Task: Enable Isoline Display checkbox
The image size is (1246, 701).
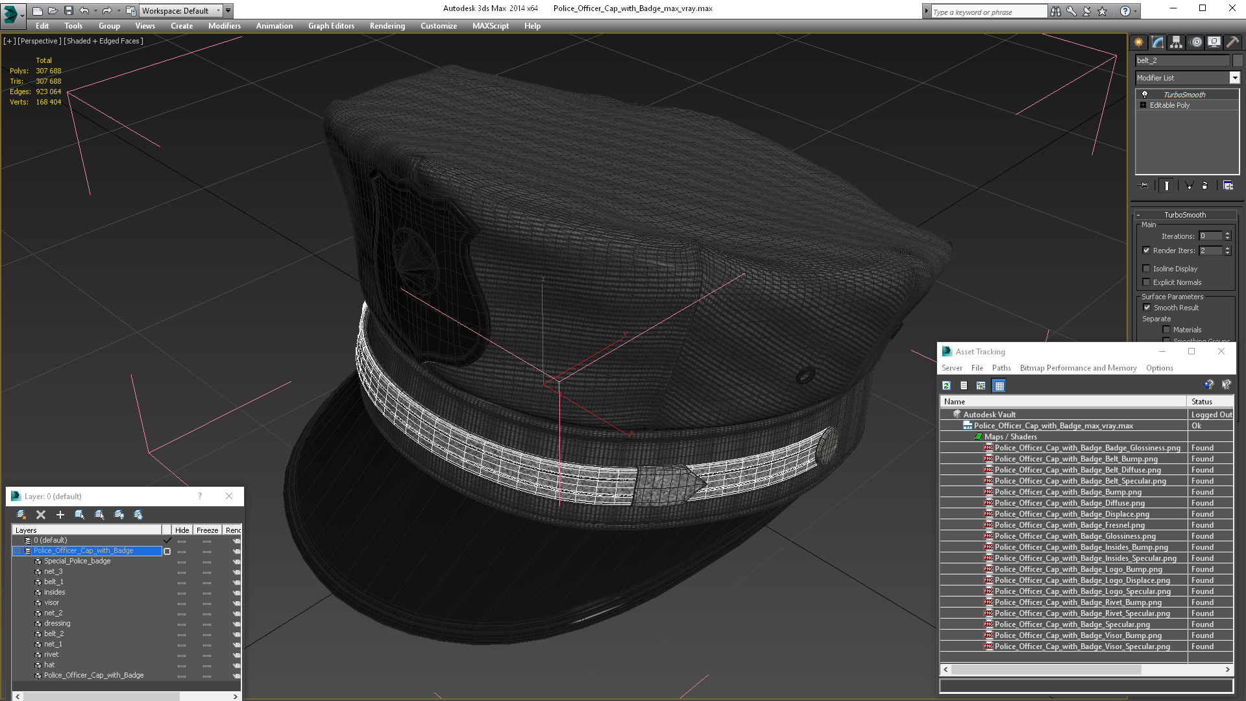Action: pyautogui.click(x=1146, y=269)
